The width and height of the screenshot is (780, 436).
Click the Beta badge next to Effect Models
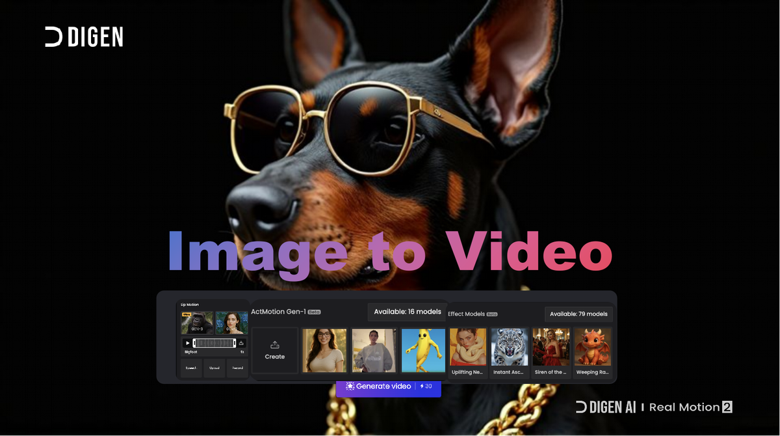click(x=492, y=314)
